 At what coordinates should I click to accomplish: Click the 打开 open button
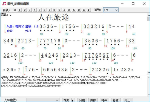coord(104,100)
